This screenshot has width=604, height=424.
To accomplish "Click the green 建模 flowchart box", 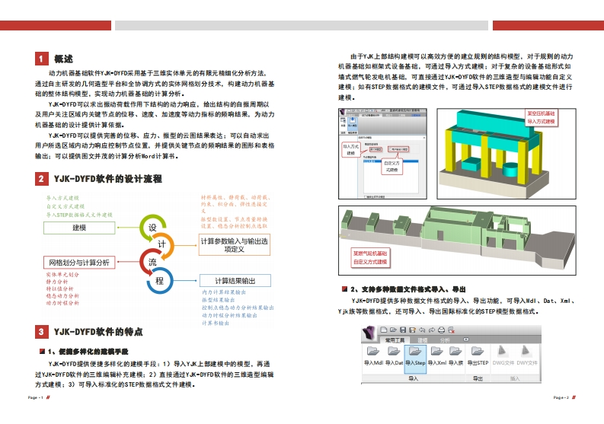I will [78, 228].
